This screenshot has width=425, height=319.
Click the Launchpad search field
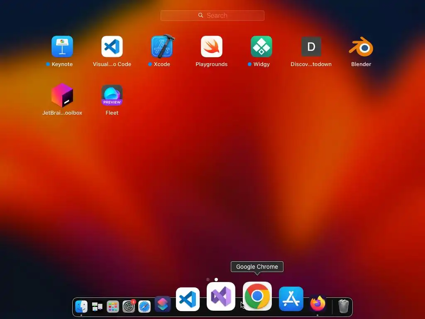click(212, 15)
